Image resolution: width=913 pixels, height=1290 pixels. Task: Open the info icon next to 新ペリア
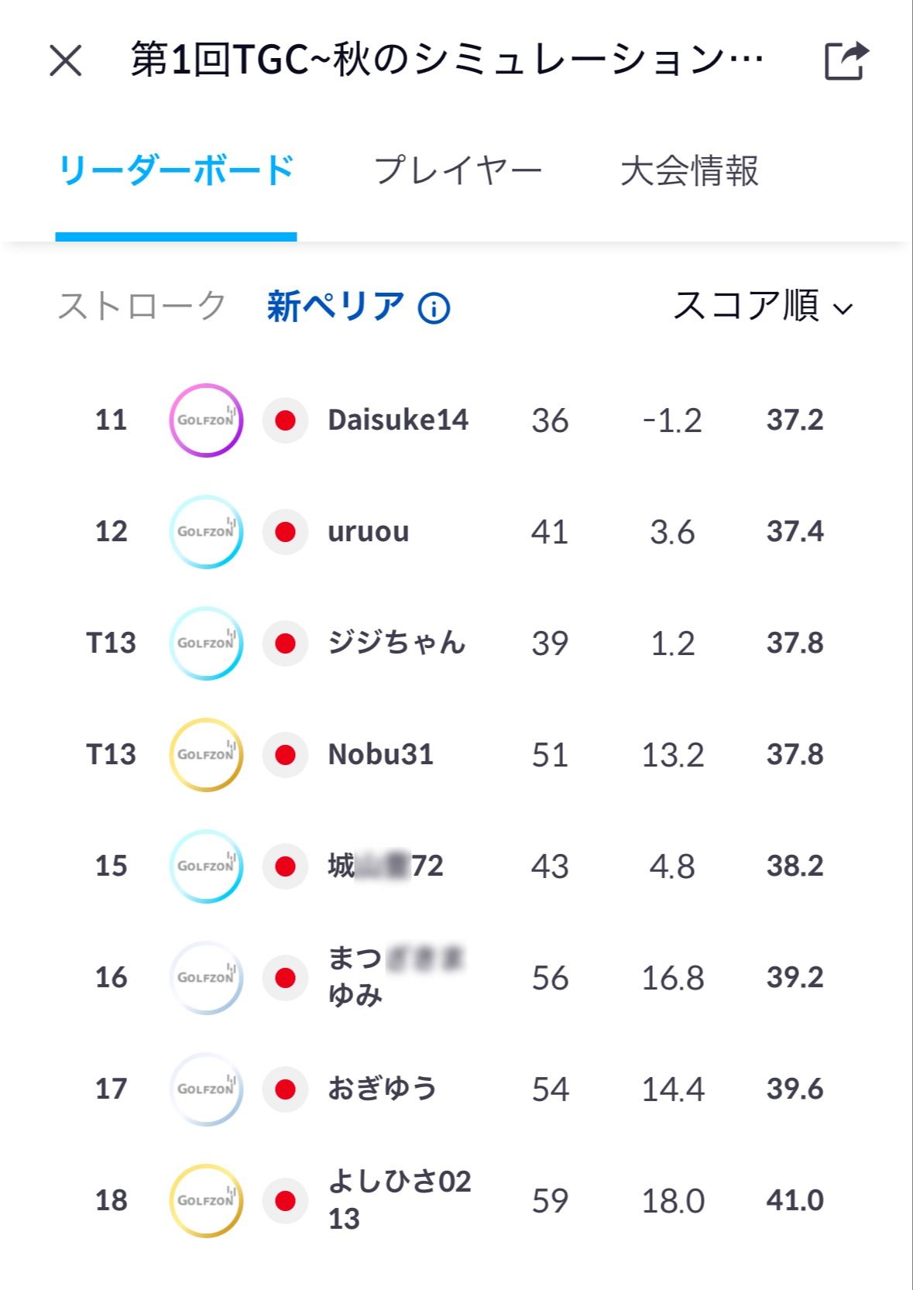coord(434,308)
